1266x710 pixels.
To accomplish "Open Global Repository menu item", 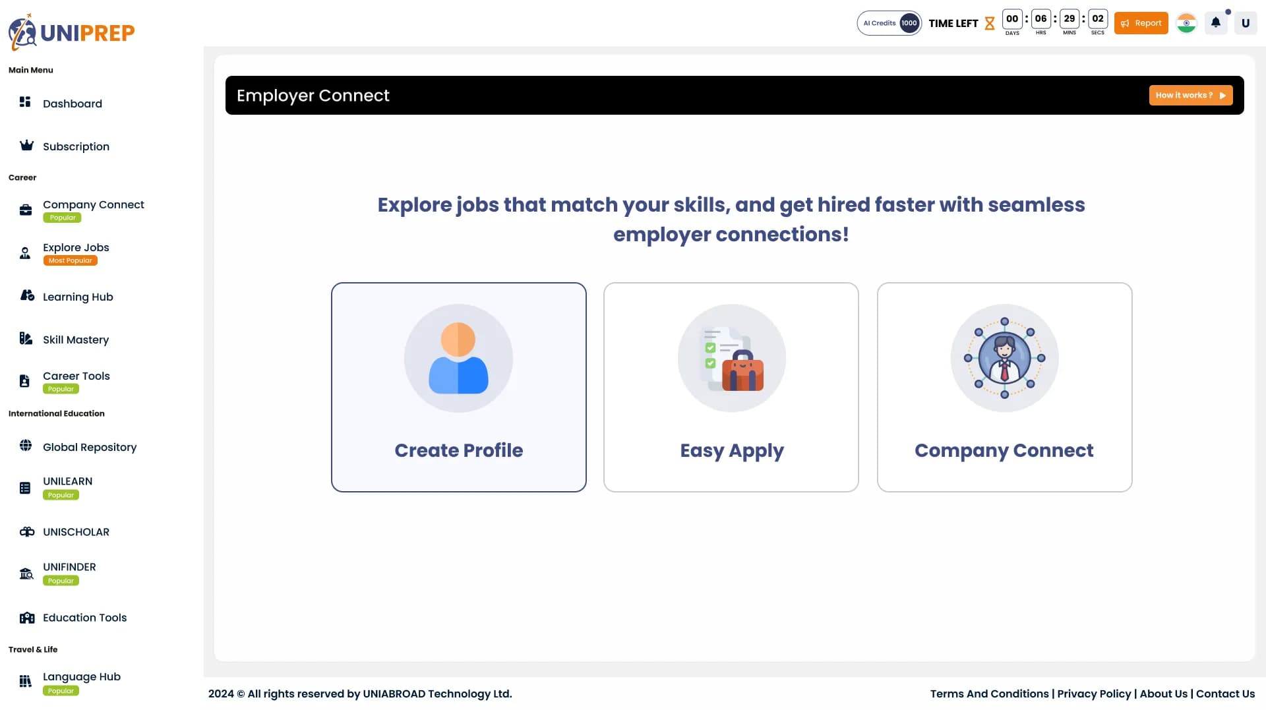I will click(x=90, y=447).
